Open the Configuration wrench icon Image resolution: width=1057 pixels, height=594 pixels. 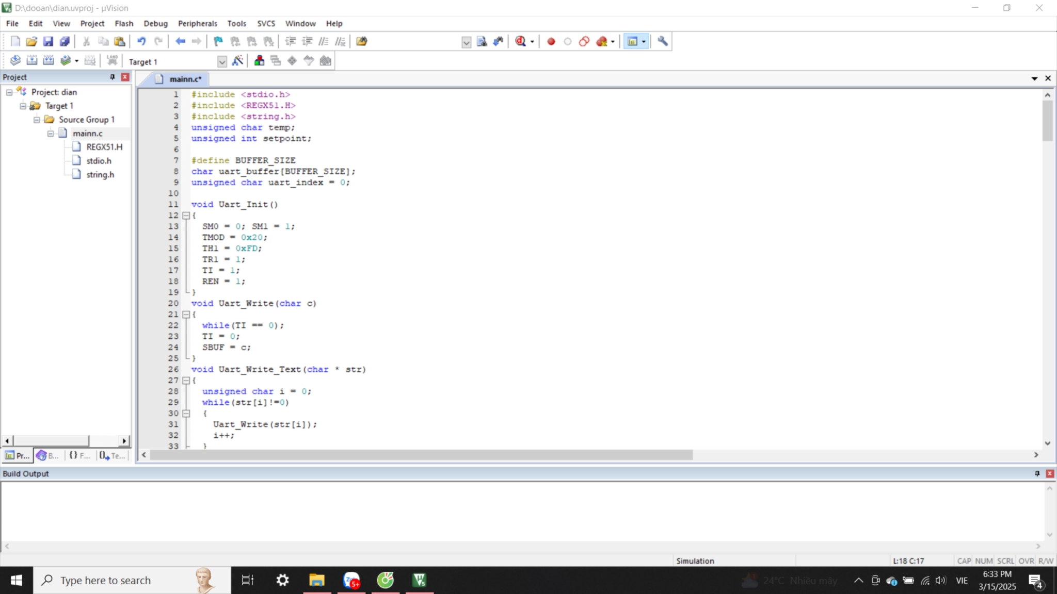tap(663, 41)
